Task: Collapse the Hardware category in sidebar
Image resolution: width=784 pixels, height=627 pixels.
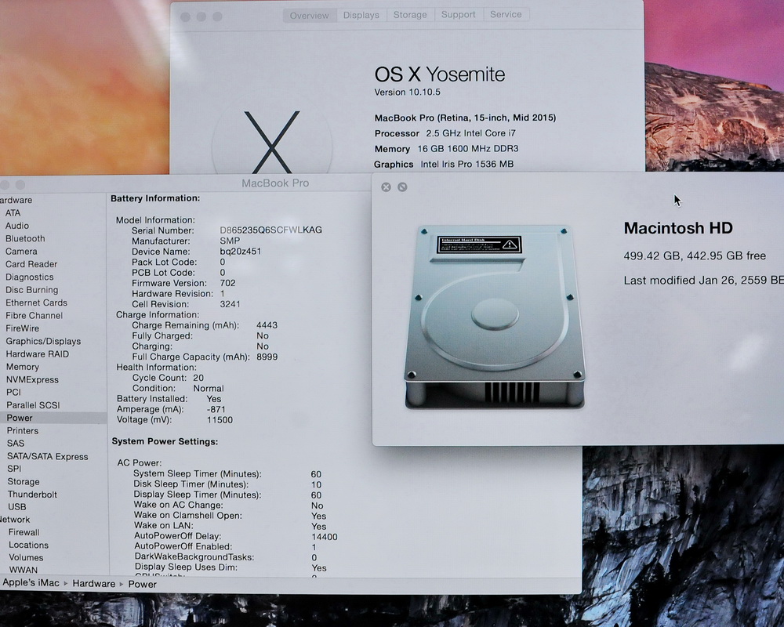Action: [x=16, y=200]
